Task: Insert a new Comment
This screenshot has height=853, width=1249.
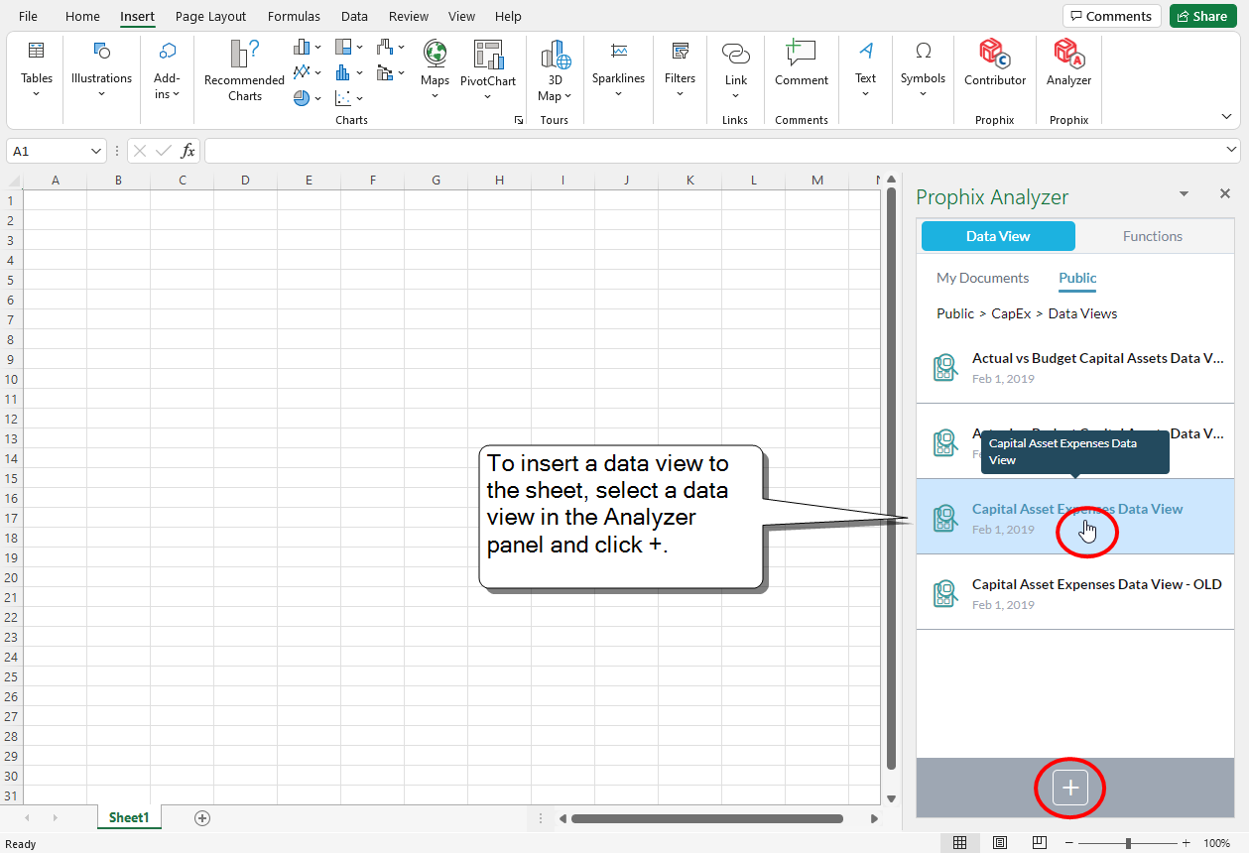Action: (802, 62)
